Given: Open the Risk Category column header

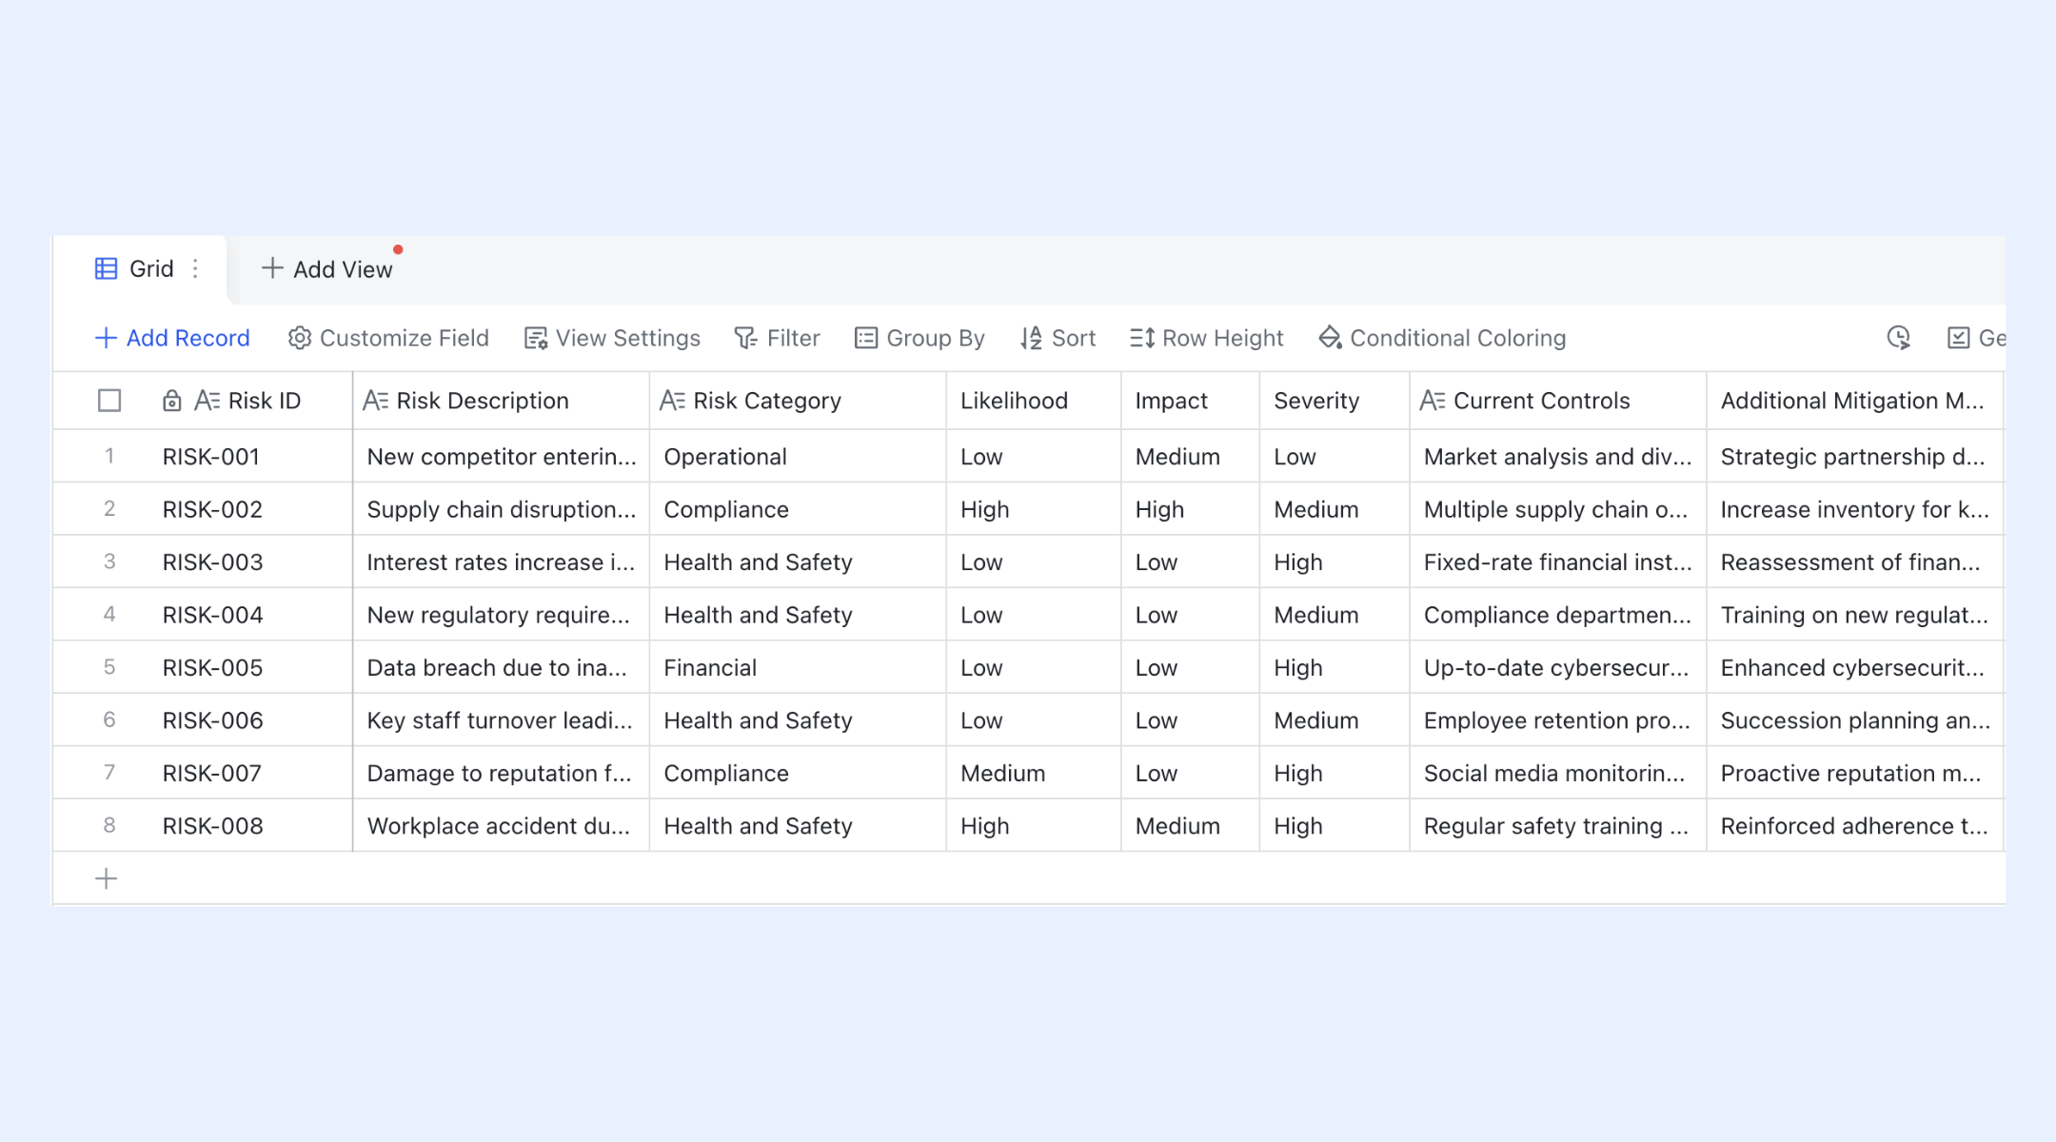Looking at the screenshot, I should click(798, 401).
